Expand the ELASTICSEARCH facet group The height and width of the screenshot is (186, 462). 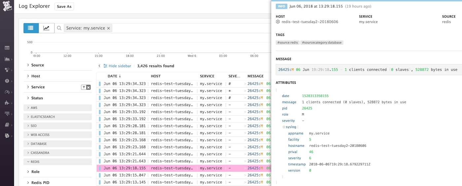click(57, 117)
